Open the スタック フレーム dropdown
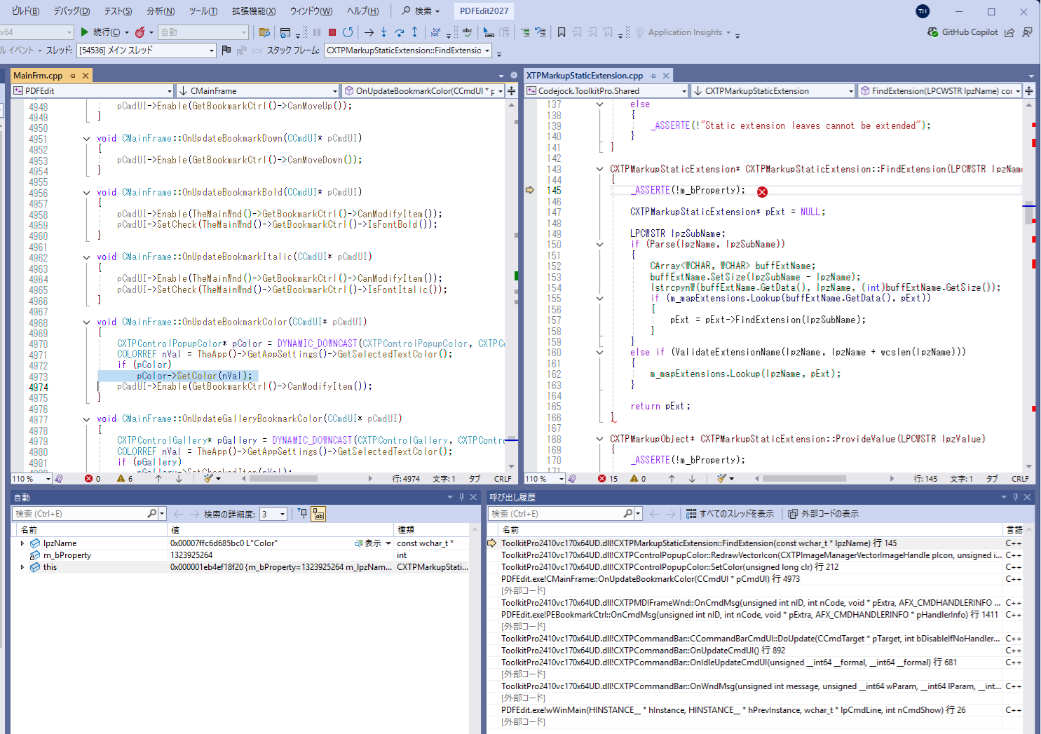Image resolution: width=1041 pixels, height=734 pixels. [x=408, y=50]
